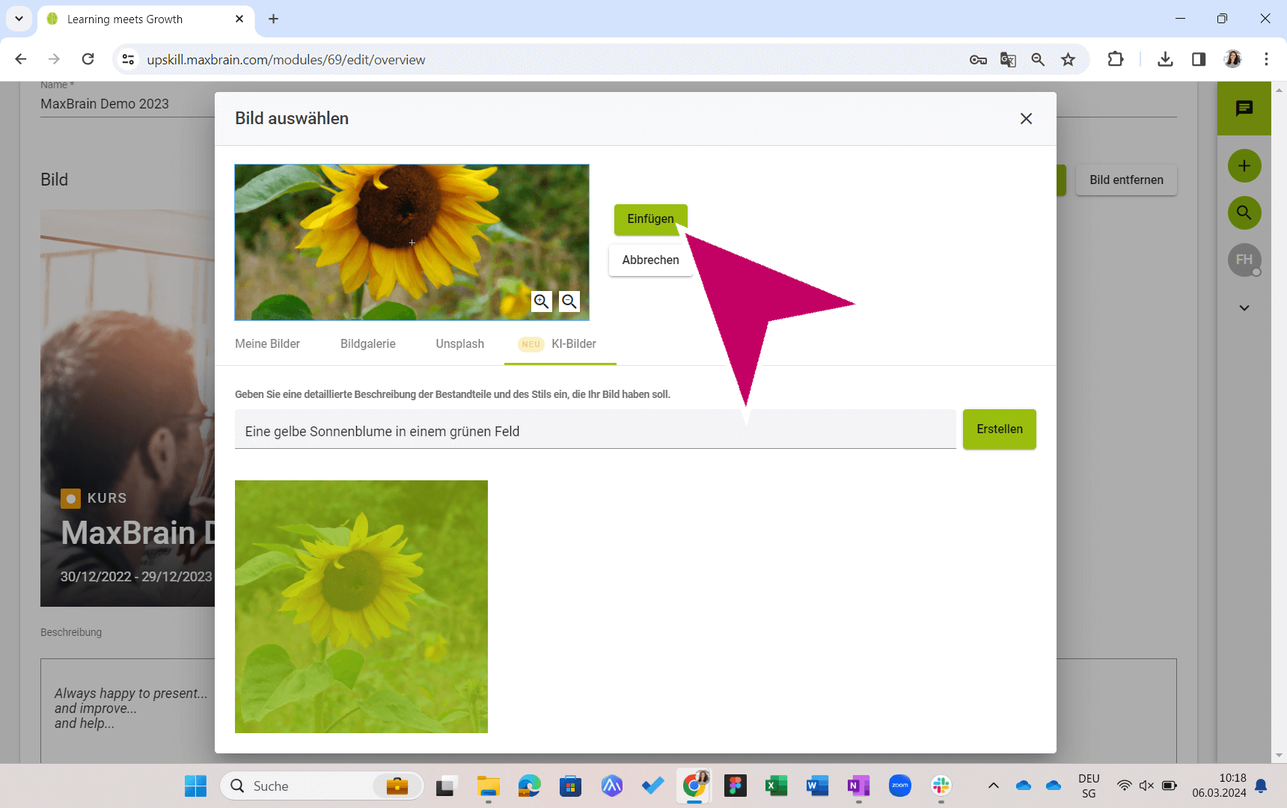The height and width of the screenshot is (808, 1287).
Task: Click the image description input field
Action: pos(595,431)
